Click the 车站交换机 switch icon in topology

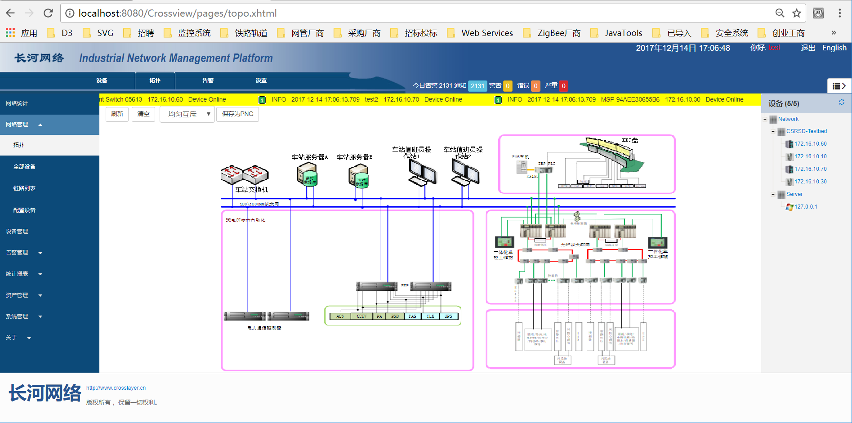click(244, 174)
